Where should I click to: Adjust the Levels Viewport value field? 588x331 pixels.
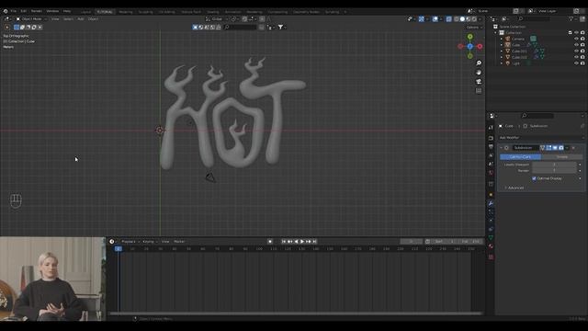point(554,165)
